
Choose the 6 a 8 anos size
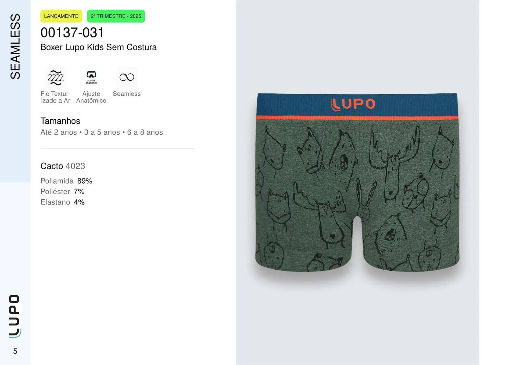coord(145,132)
